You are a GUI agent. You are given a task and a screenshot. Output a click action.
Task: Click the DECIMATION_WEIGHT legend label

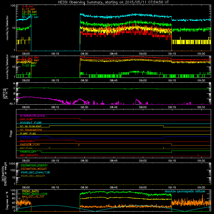(34, 169)
